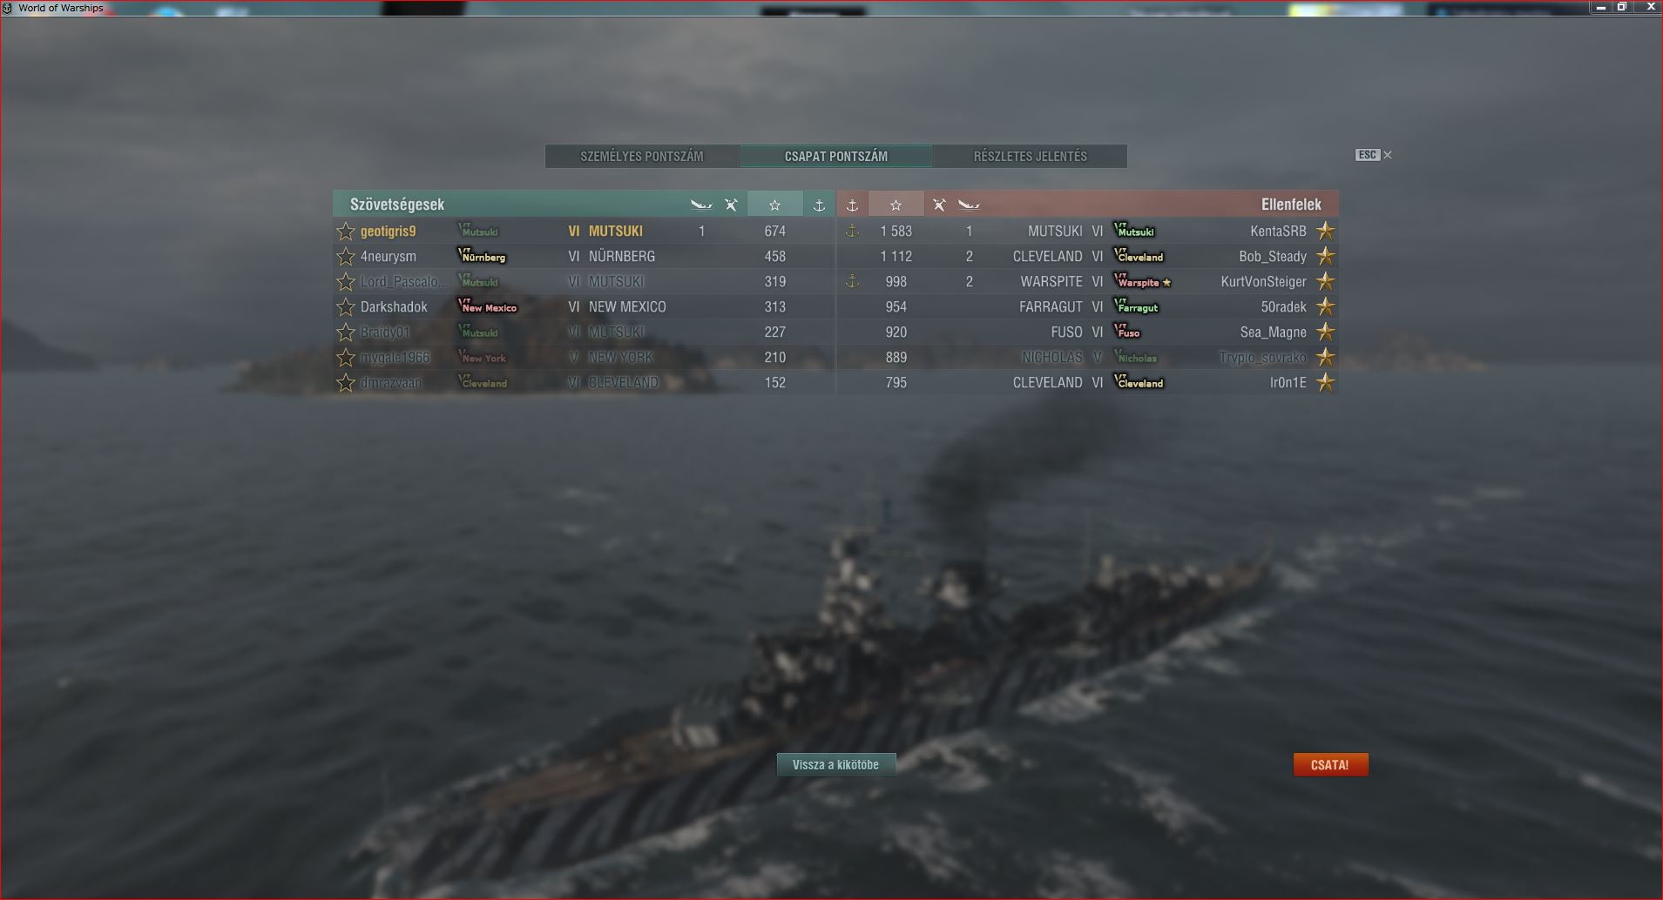The image size is (1663, 900).
Task: Select player KurtVonSteiger in enemy list
Action: 1263,281
